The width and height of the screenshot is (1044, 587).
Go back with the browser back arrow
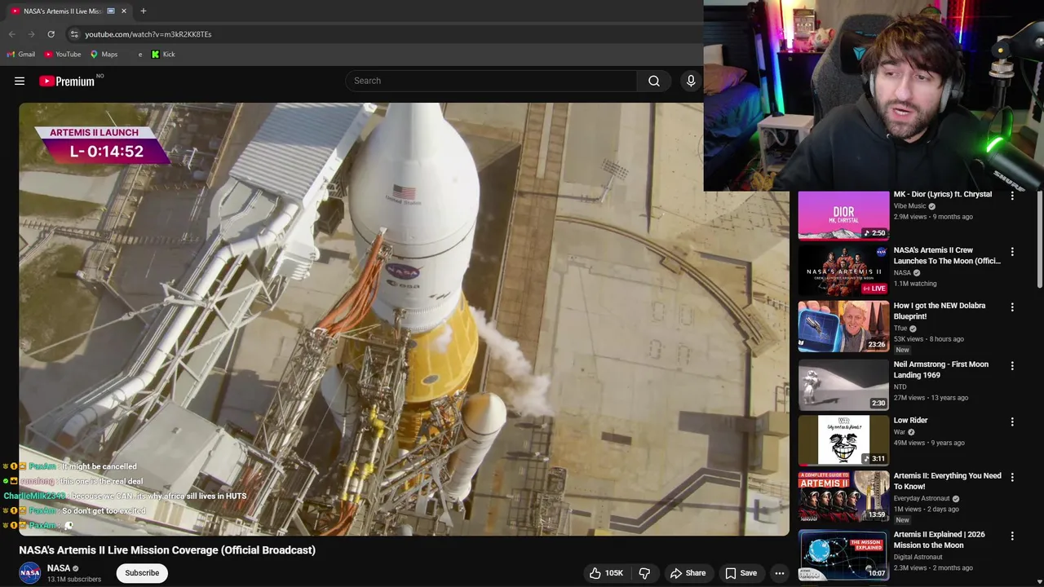point(11,34)
